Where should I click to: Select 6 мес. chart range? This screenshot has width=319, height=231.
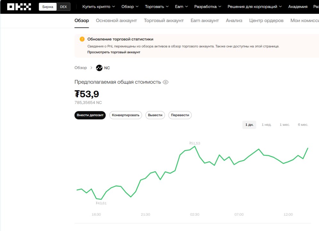303,125
